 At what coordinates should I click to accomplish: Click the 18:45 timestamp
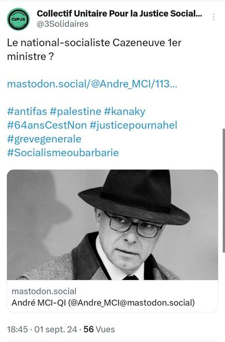(x=17, y=329)
